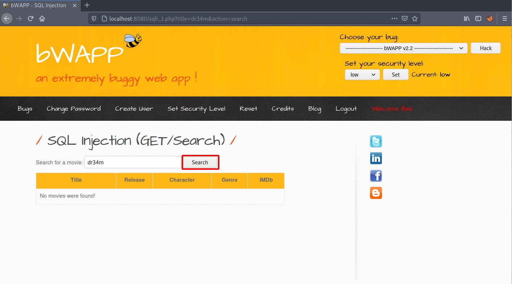Click the extension icon in toolbar
Viewport: 512px width, 284px height.
click(x=490, y=18)
